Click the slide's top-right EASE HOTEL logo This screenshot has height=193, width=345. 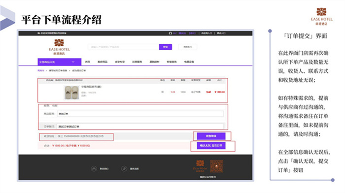[321, 16]
